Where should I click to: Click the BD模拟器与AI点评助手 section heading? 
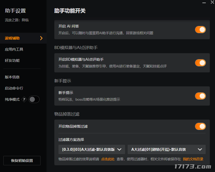(x=76, y=48)
